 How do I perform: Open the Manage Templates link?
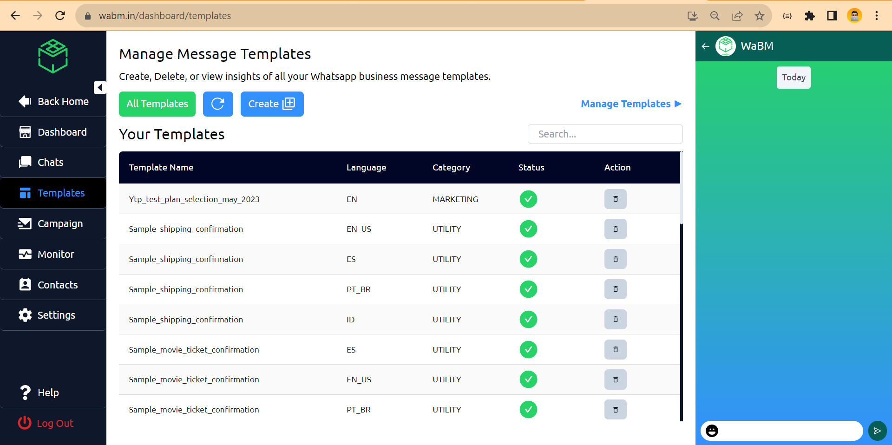[630, 104]
